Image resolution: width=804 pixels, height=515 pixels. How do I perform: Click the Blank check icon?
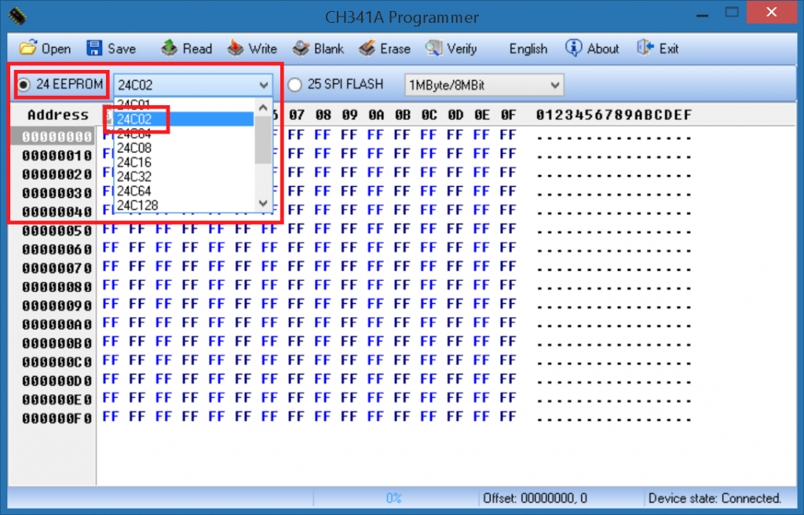pos(301,48)
